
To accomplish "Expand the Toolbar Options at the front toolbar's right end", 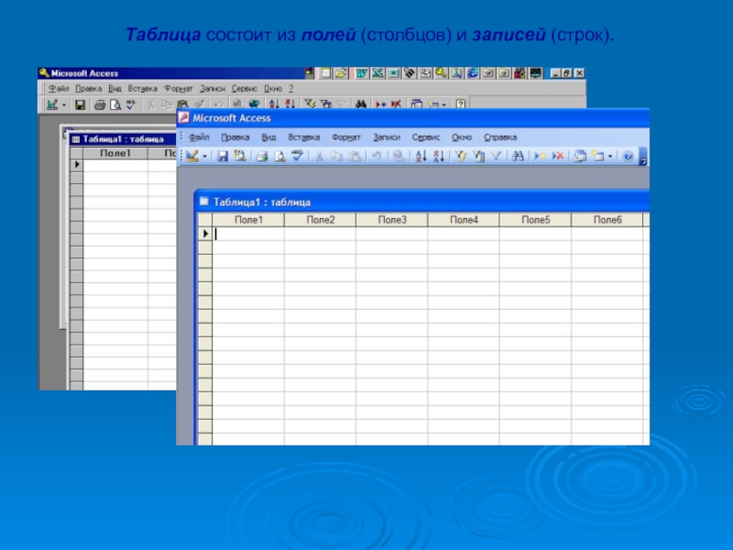I will pyautogui.click(x=643, y=157).
